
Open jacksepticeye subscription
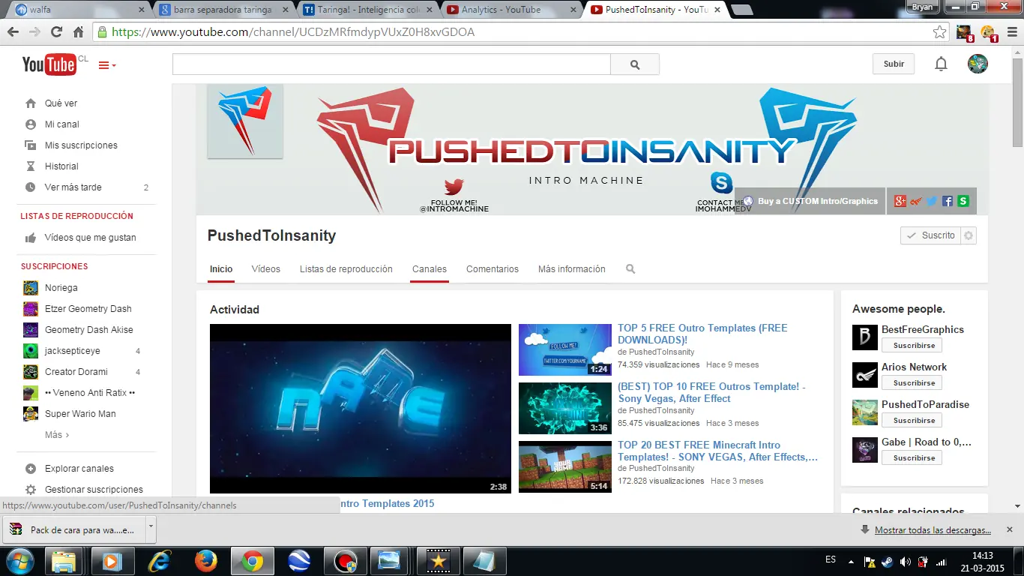pos(72,351)
